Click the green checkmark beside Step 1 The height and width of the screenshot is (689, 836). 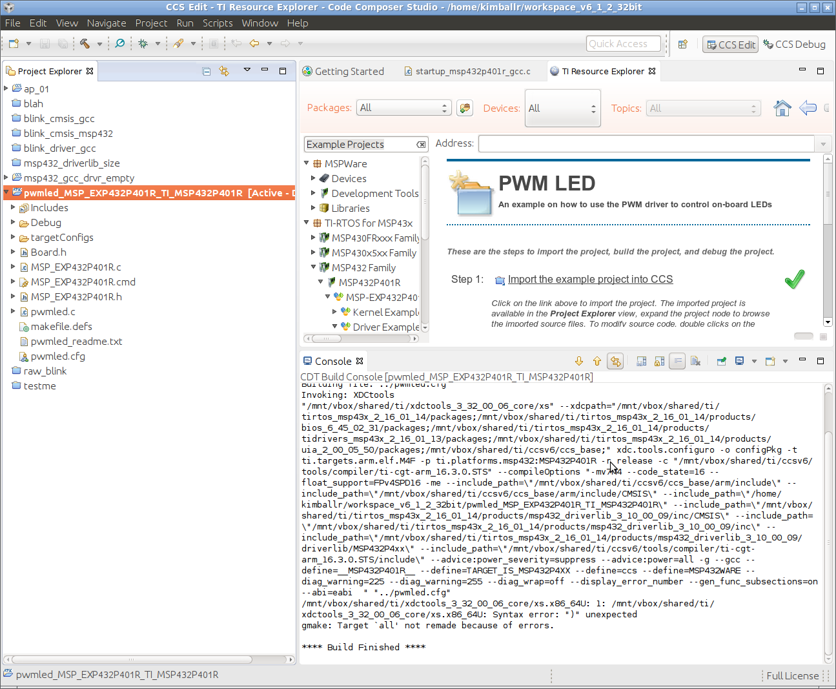(795, 279)
